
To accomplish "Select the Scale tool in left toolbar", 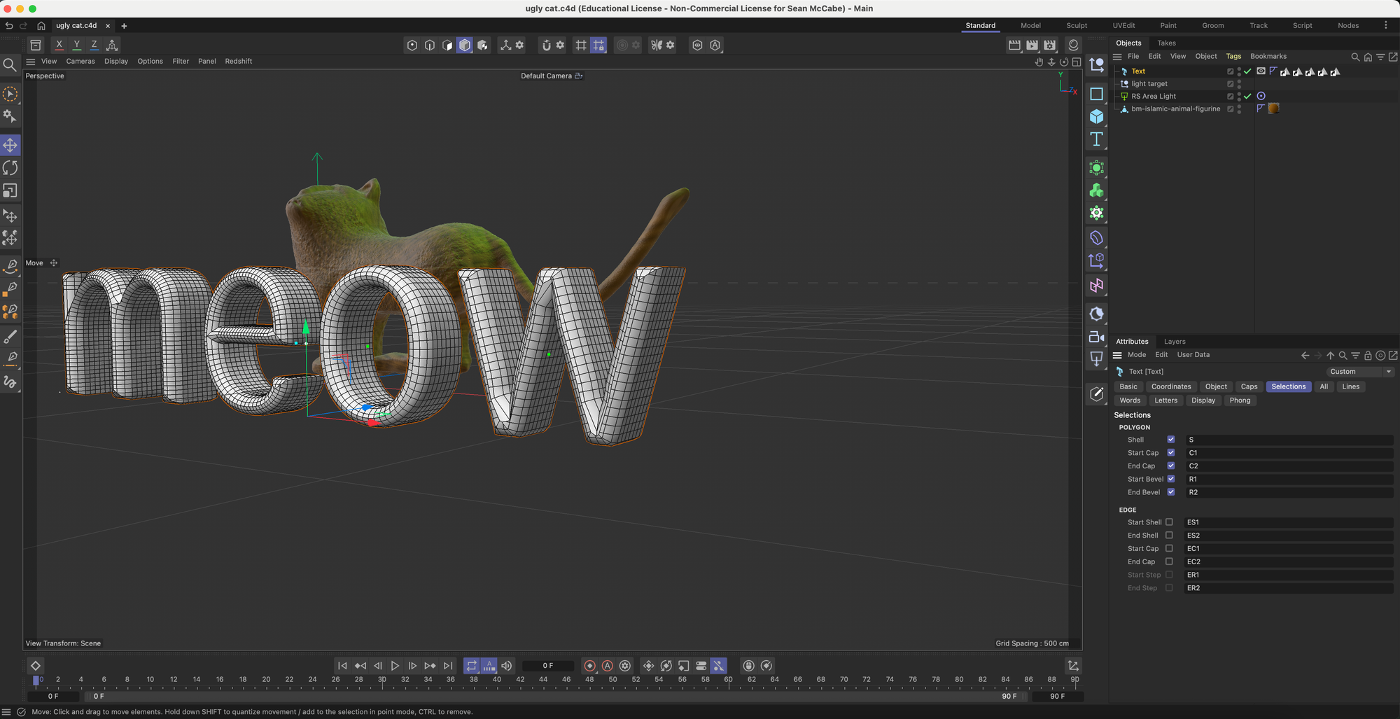I will 10,191.
